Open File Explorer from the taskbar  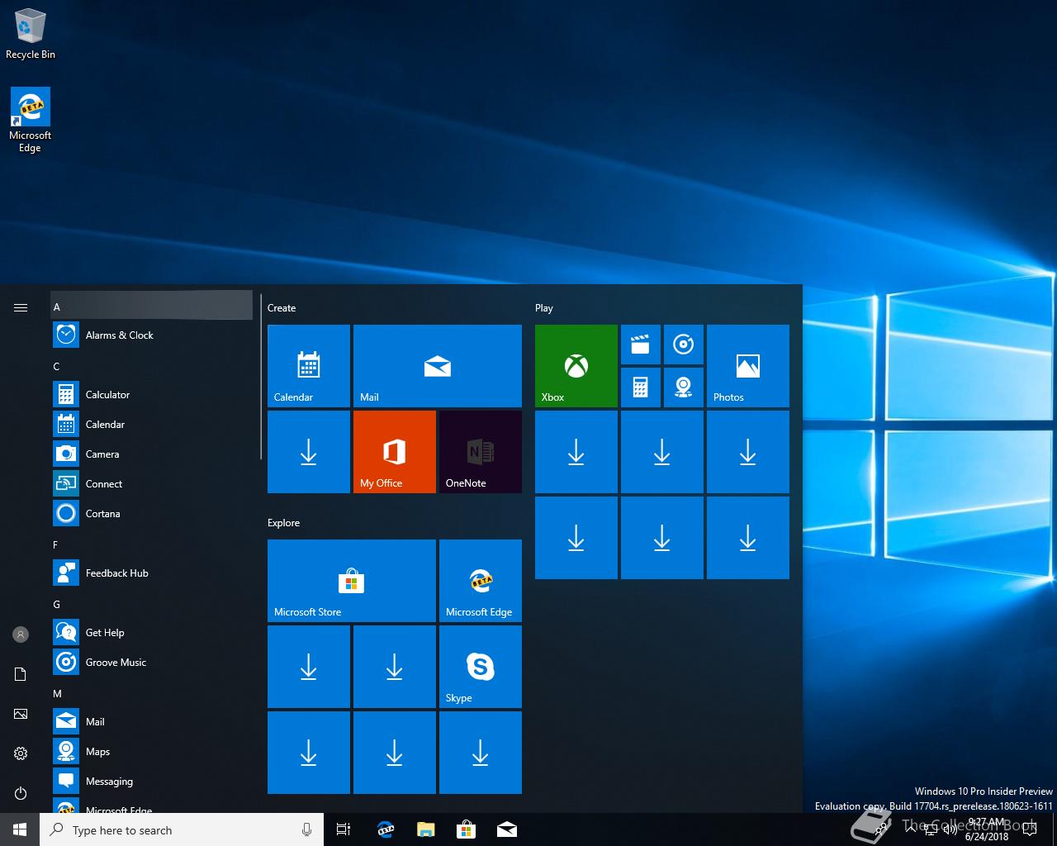(425, 829)
